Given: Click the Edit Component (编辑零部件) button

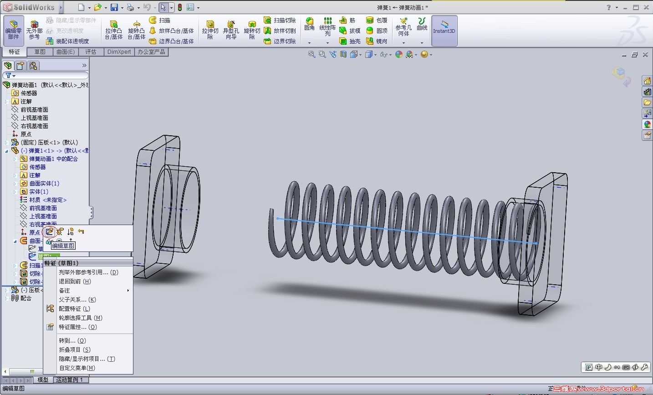Looking at the screenshot, I should (13, 31).
